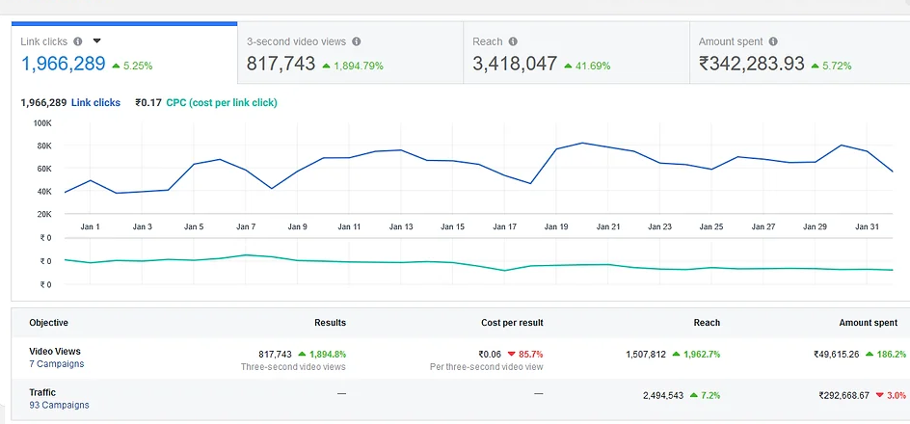Click the Objective column header
910x424 pixels.
(48, 323)
